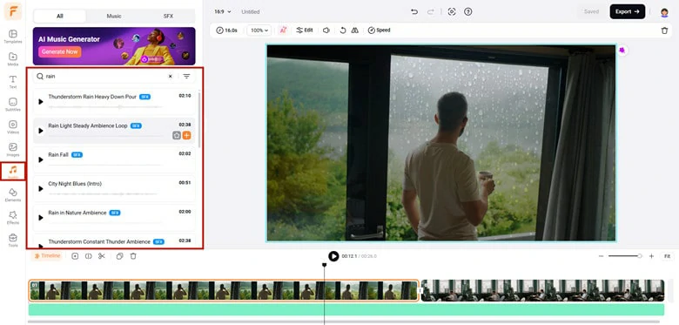Click the record icon in timeline toolbar

pos(75,256)
